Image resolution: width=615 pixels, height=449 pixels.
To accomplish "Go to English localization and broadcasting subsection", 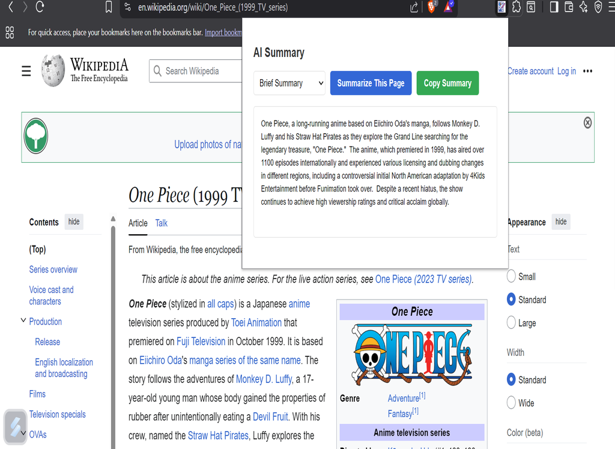I will (64, 368).
